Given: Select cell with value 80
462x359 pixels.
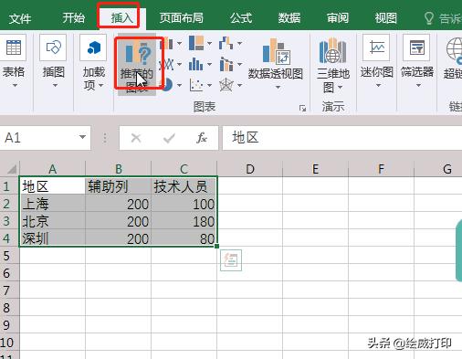Looking at the screenshot, I should [x=184, y=238].
